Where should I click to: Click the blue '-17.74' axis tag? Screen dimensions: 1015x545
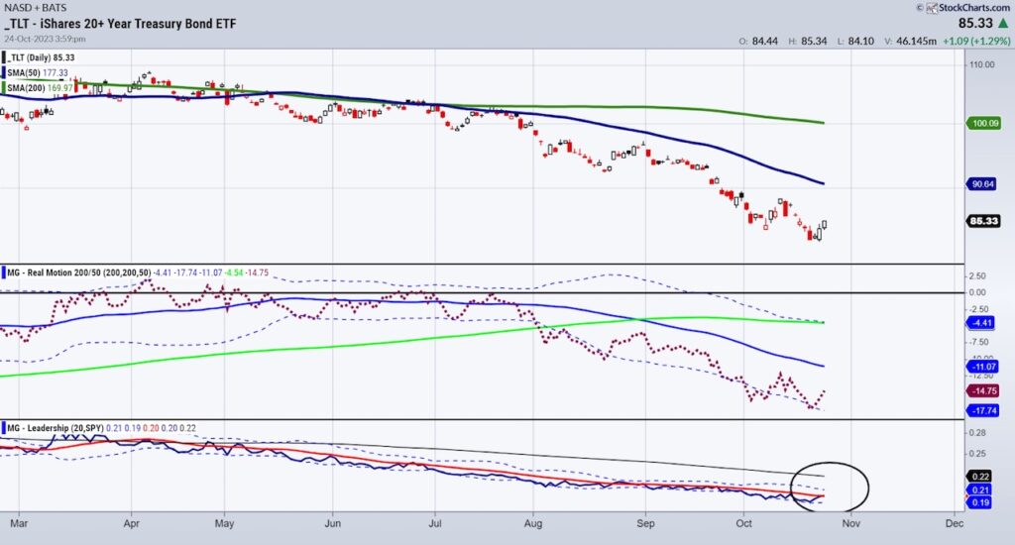tap(984, 410)
